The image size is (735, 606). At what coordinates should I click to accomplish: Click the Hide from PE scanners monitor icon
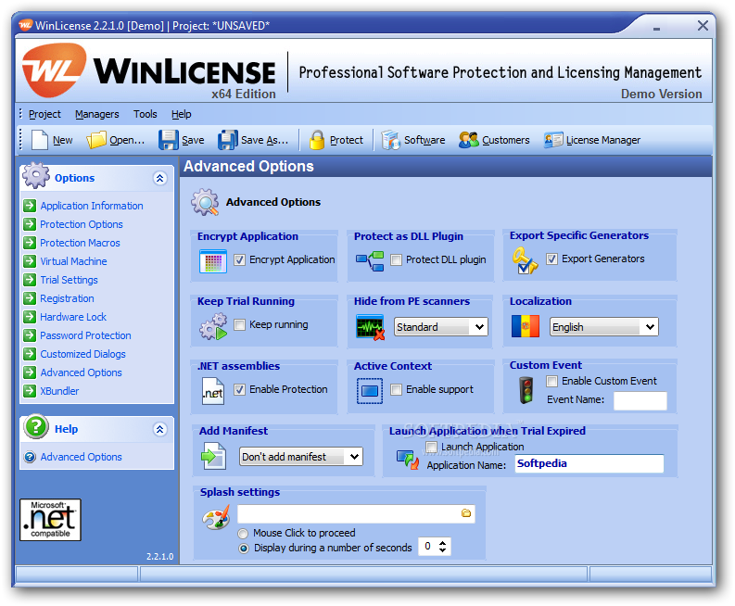[x=371, y=327]
